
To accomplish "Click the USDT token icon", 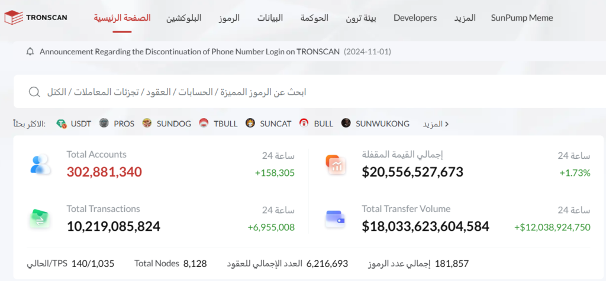I will [x=62, y=124].
